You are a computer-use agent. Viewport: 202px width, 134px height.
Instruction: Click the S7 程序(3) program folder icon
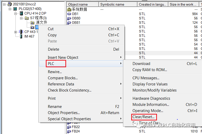[27, 18]
